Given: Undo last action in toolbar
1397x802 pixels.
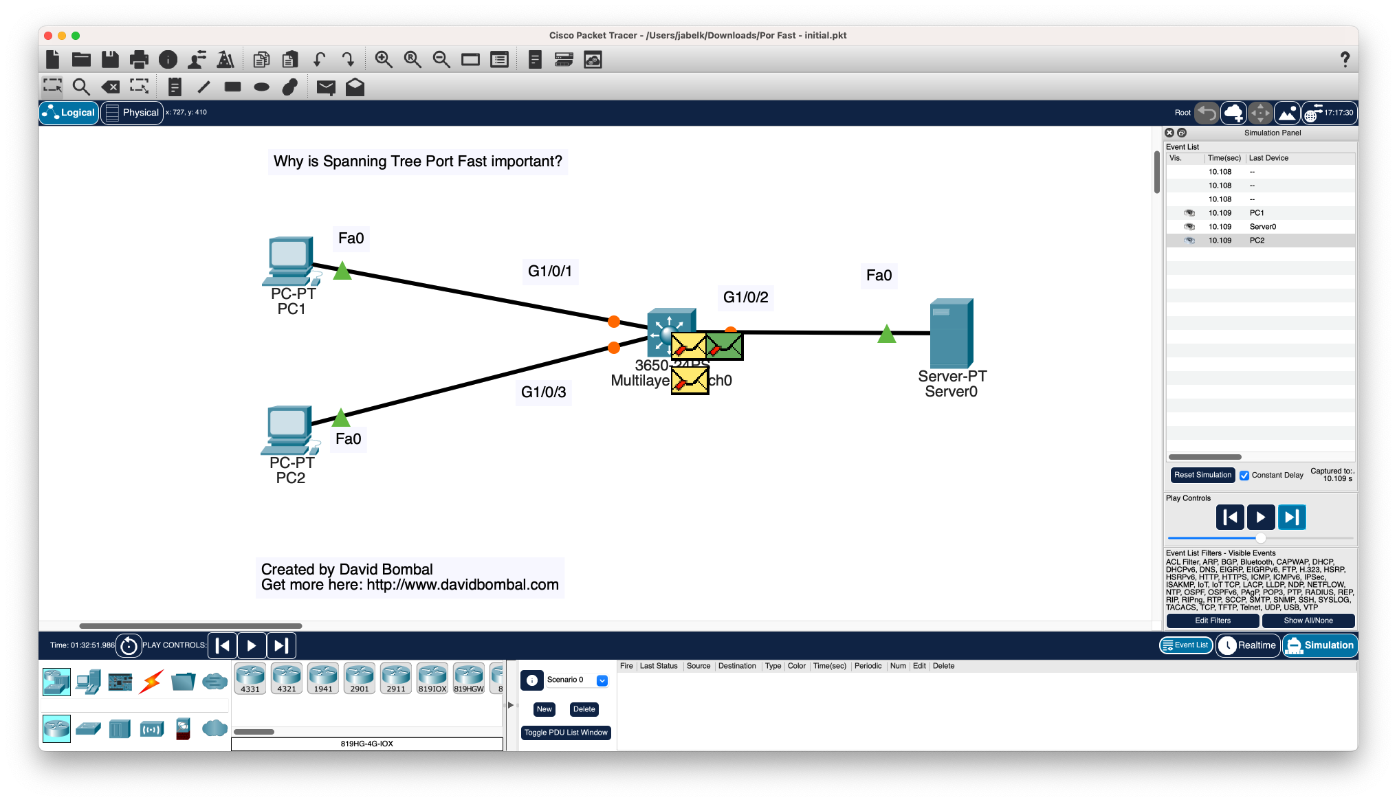Looking at the screenshot, I should coord(320,60).
